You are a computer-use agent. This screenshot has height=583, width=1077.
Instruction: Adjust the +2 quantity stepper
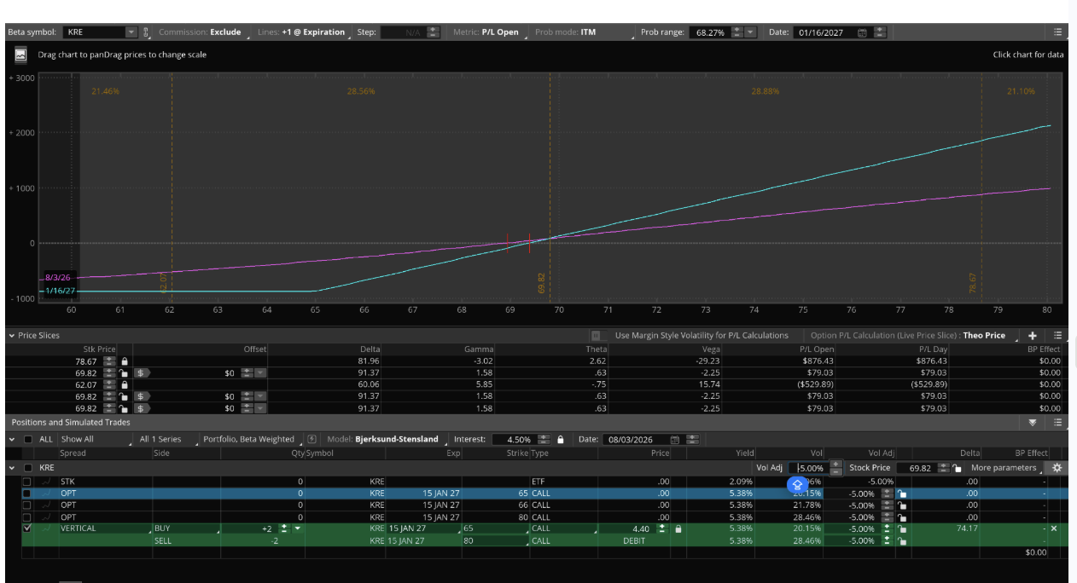(286, 528)
